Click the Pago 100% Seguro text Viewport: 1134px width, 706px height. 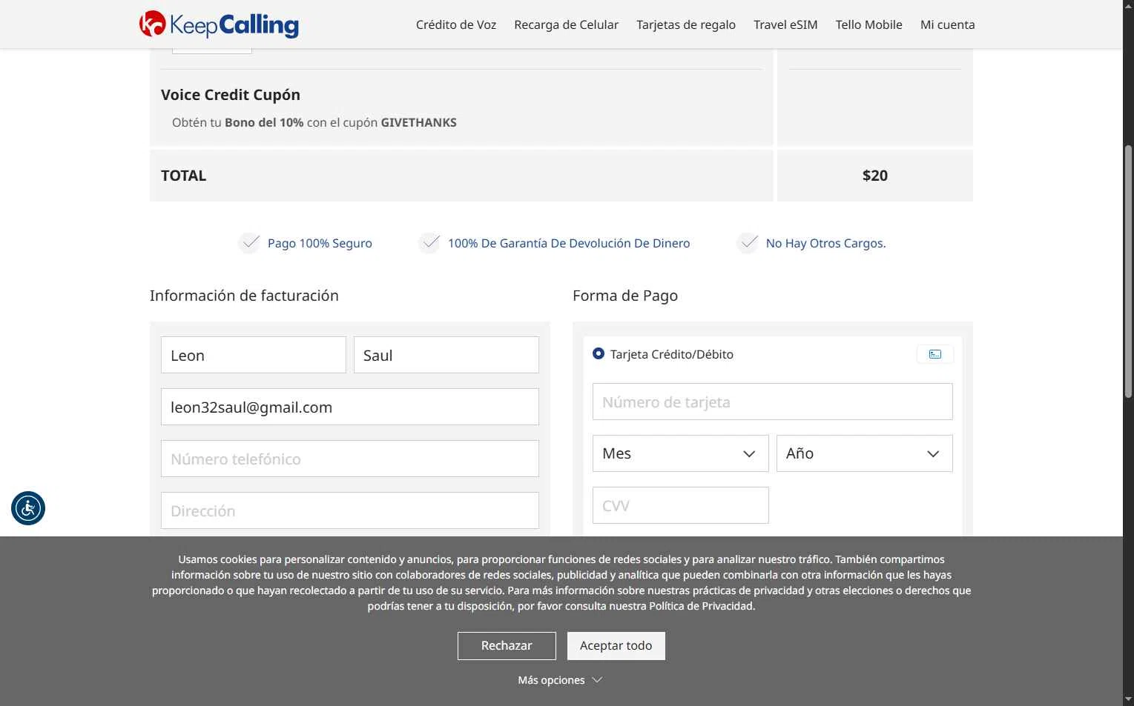pos(320,243)
